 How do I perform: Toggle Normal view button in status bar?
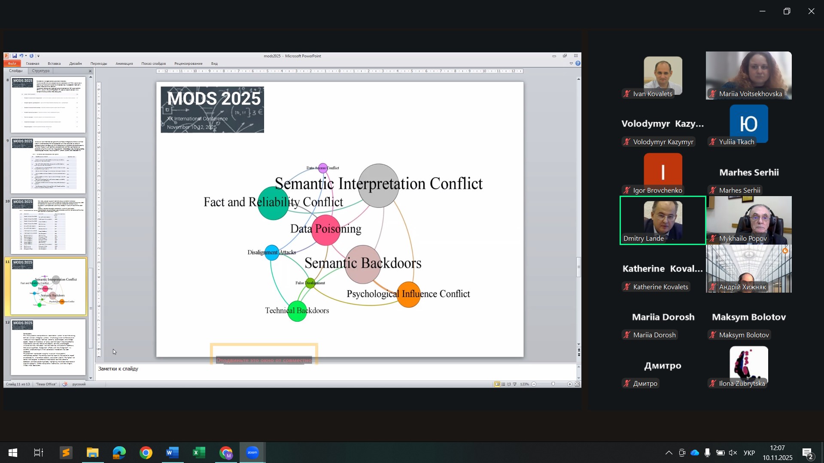497,384
